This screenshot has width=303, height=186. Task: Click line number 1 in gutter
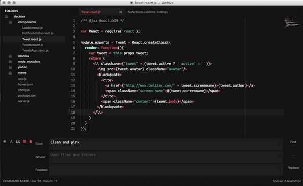coord(74,21)
